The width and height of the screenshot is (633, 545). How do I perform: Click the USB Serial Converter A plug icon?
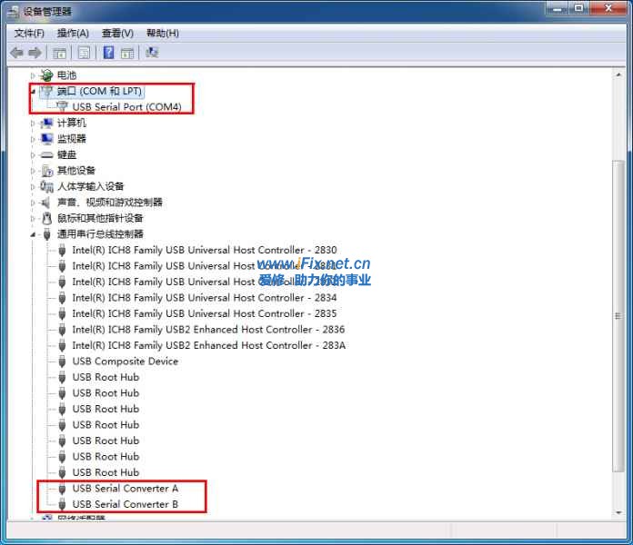[62, 489]
